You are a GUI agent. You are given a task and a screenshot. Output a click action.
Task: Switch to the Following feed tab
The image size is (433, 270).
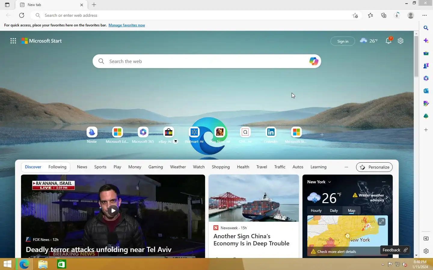(x=57, y=167)
